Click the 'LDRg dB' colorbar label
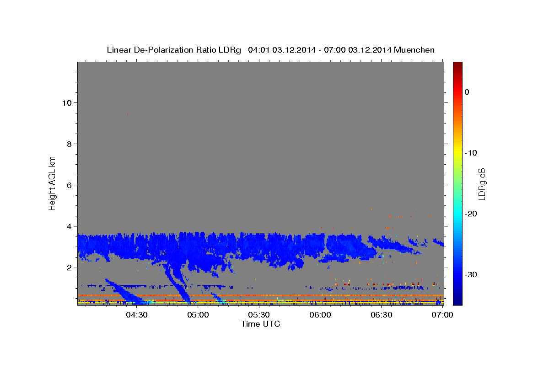 (x=482, y=183)
